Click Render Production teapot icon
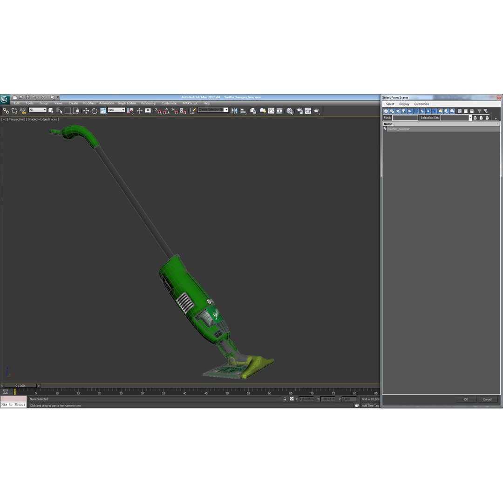The width and height of the screenshot is (503, 503). (316, 111)
